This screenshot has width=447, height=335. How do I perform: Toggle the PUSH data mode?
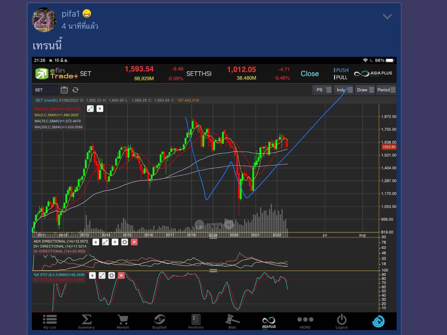[x=341, y=70]
